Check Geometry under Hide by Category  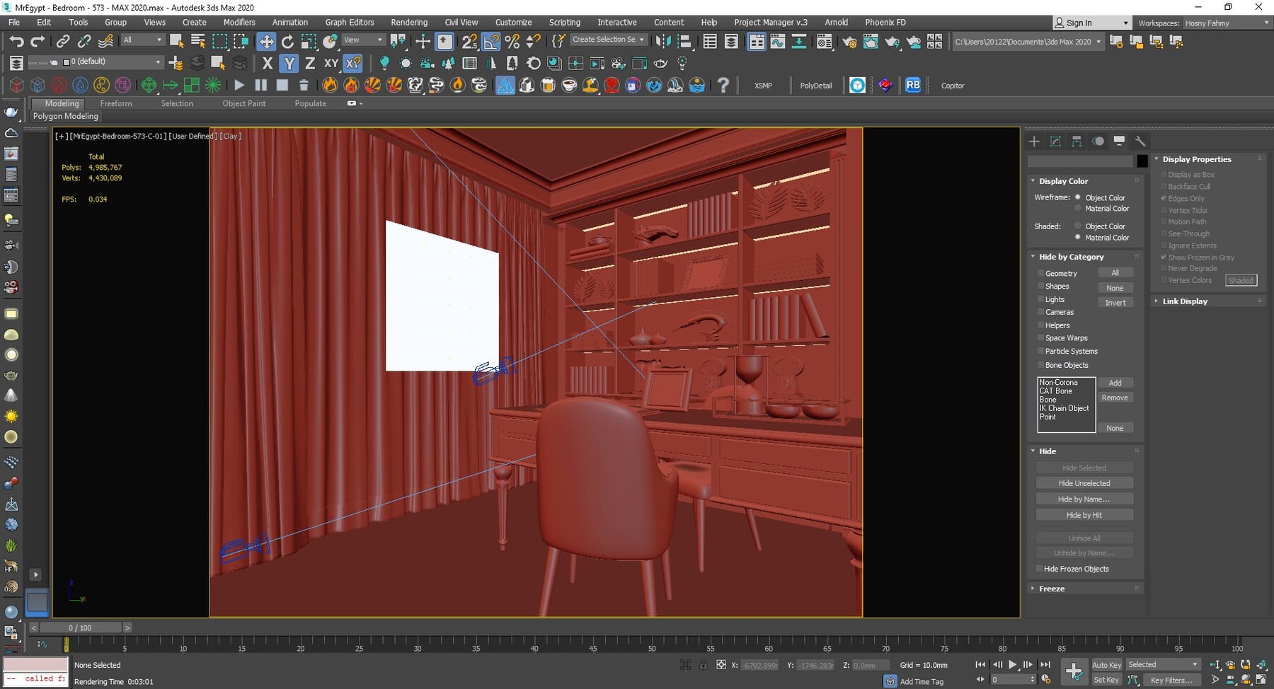(x=1041, y=273)
